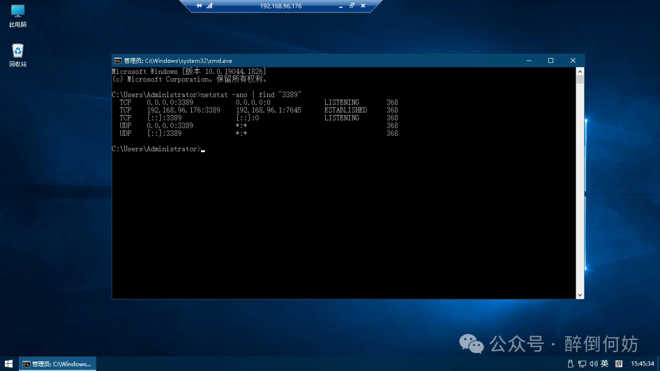Toggle the 拼 IME mode icon
The image size is (660, 371).
pos(618,364)
